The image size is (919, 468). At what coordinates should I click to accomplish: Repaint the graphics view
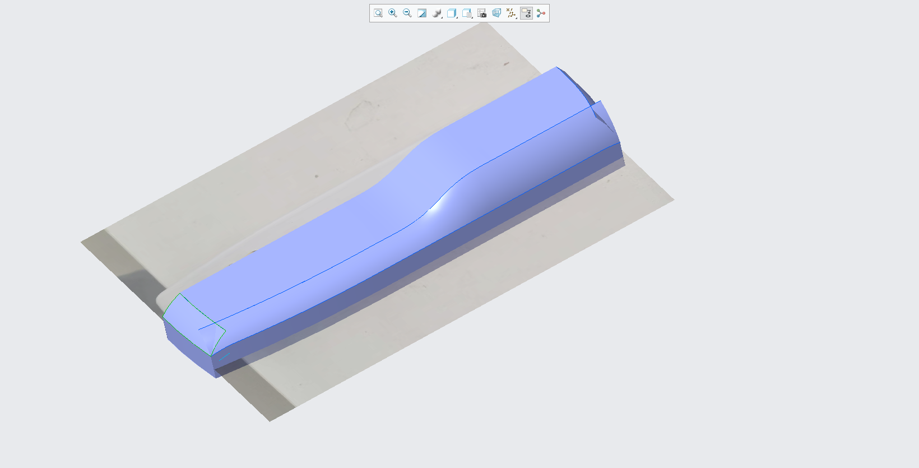(422, 13)
